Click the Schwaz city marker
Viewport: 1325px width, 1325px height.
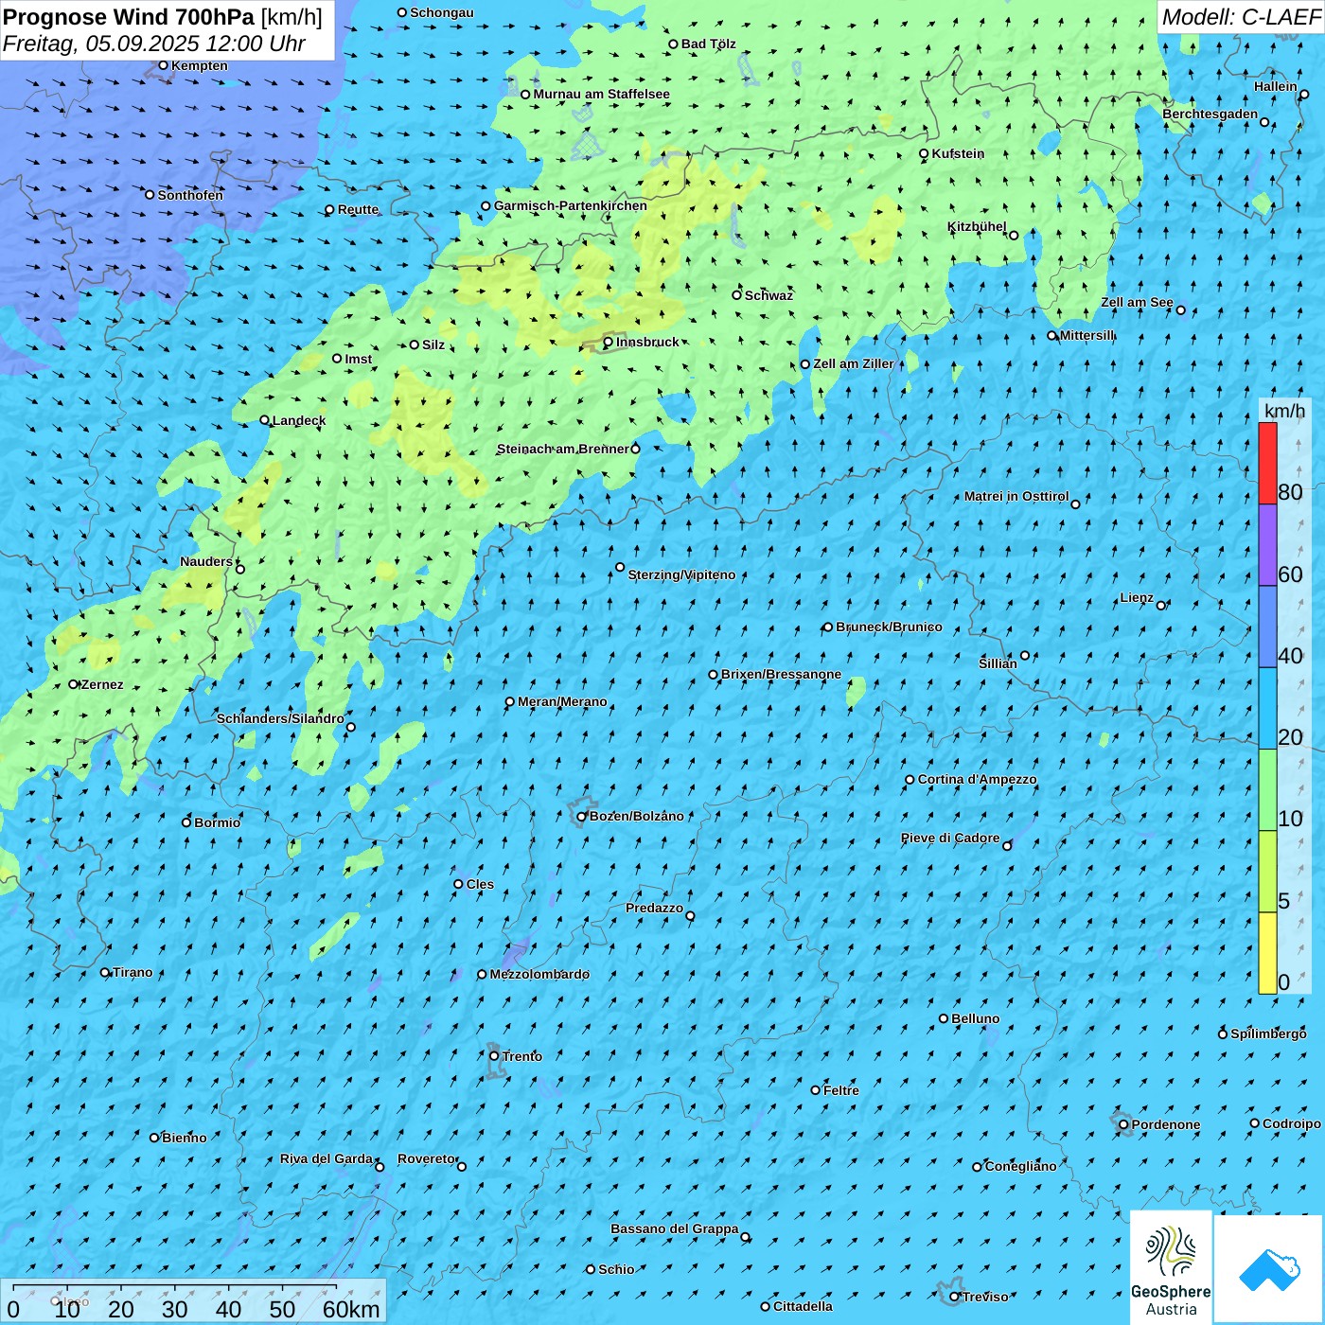(x=736, y=295)
